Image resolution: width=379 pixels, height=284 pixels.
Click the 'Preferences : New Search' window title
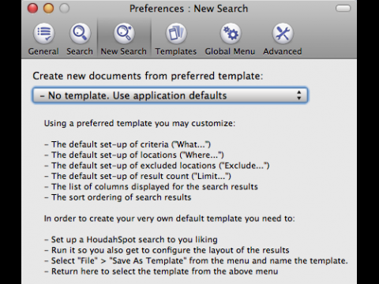pyautogui.click(x=189, y=9)
